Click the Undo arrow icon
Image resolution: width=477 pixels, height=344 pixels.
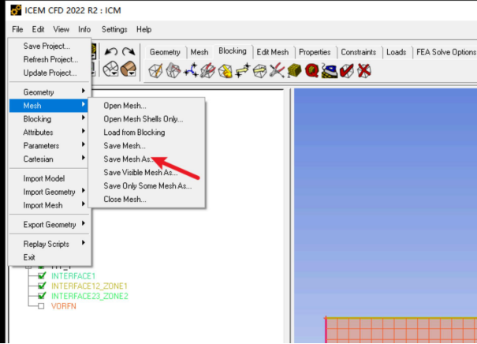(x=111, y=51)
